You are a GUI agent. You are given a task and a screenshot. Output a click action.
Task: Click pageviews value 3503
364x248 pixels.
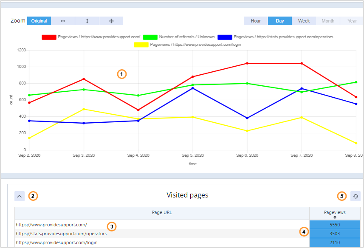coord(335,234)
